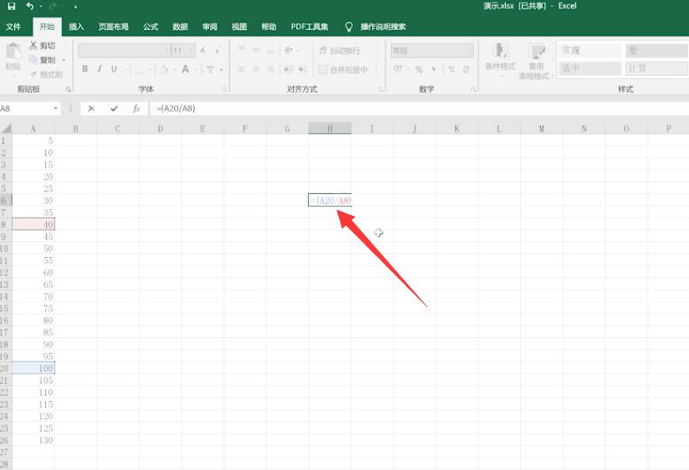
Task: Switch to the 公式 tab
Action: pos(150,27)
